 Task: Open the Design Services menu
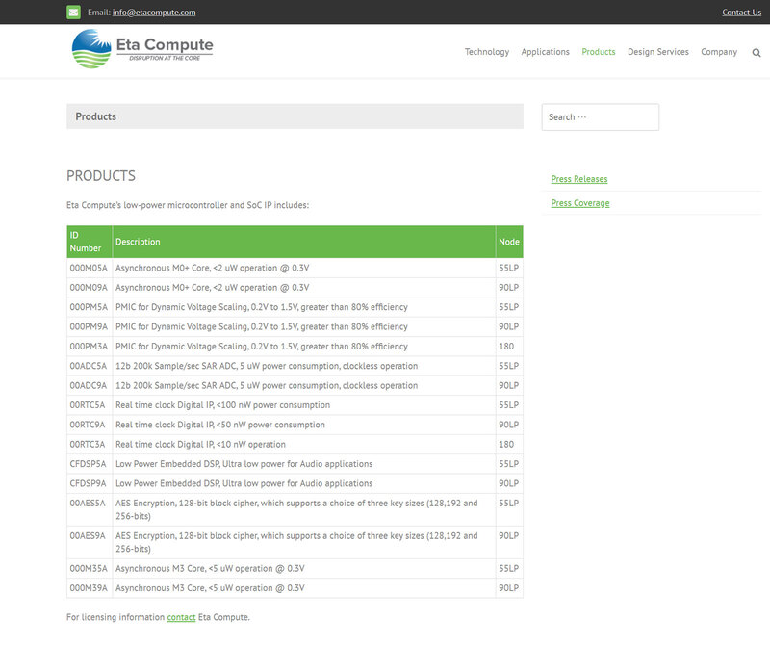pyautogui.click(x=658, y=52)
